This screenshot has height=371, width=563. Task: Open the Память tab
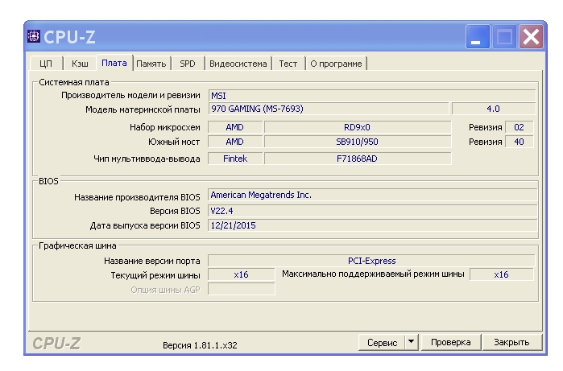click(x=151, y=63)
